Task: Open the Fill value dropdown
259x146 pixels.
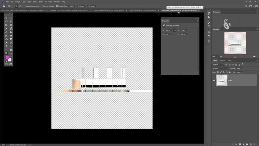Action: click(x=242, y=72)
